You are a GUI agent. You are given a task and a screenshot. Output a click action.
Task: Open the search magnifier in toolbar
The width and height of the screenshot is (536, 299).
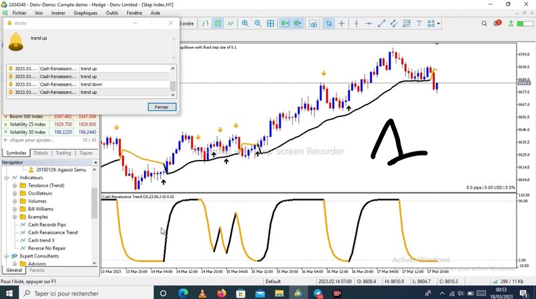click(x=484, y=23)
